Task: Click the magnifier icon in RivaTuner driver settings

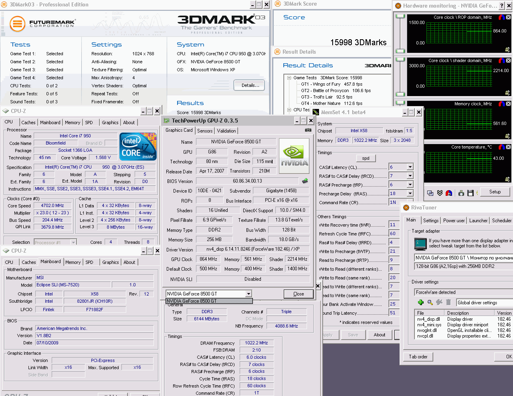Action: 430,302
